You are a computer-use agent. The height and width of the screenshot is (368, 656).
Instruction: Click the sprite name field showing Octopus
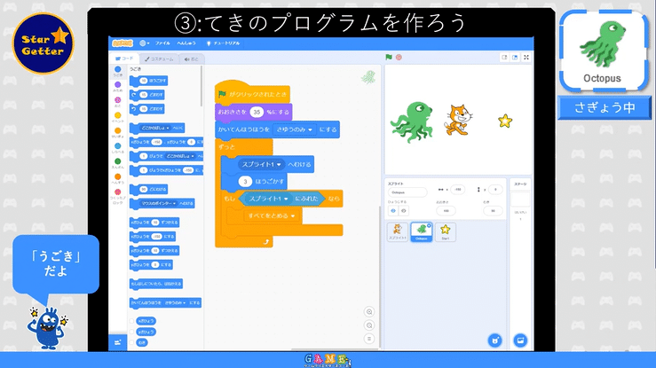407,192
